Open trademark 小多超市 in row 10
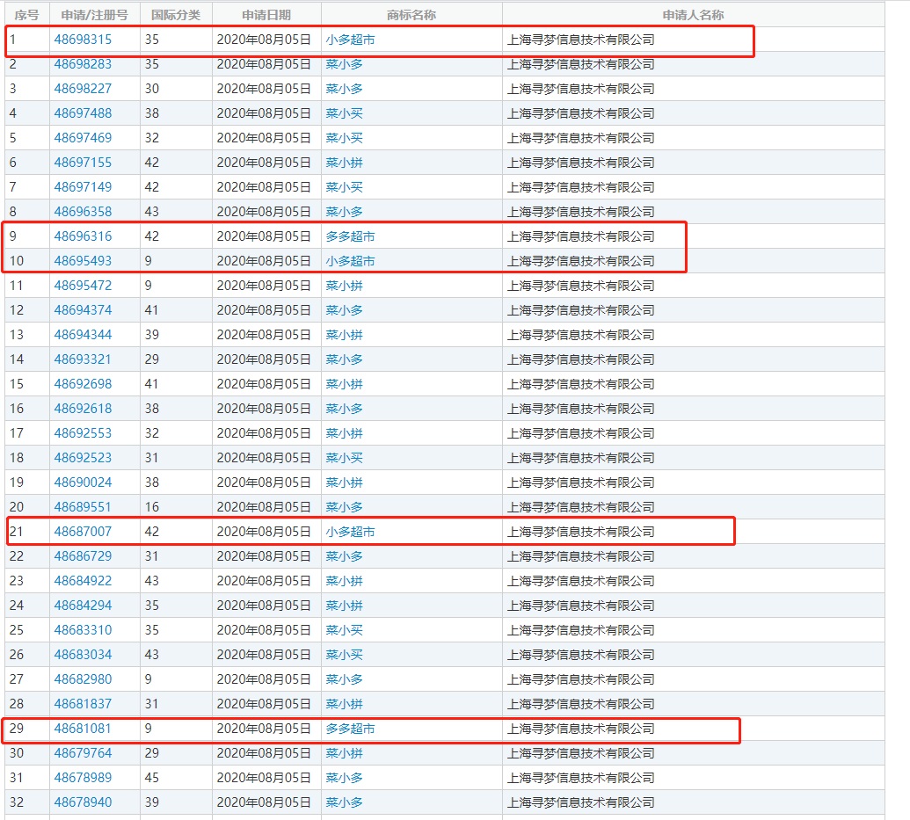Image resolution: width=910 pixels, height=820 pixels. [x=350, y=261]
